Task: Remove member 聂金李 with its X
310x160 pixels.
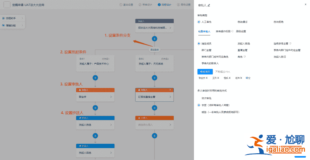Action: (207, 78)
